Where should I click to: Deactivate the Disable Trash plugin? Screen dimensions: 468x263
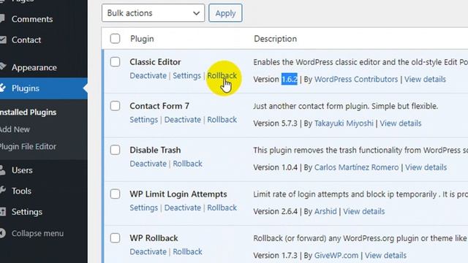tap(148, 164)
